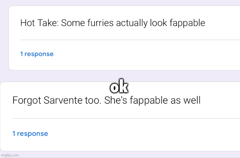
Task: Select the 'Forgot Sarvente too' question title
Action: point(106,100)
